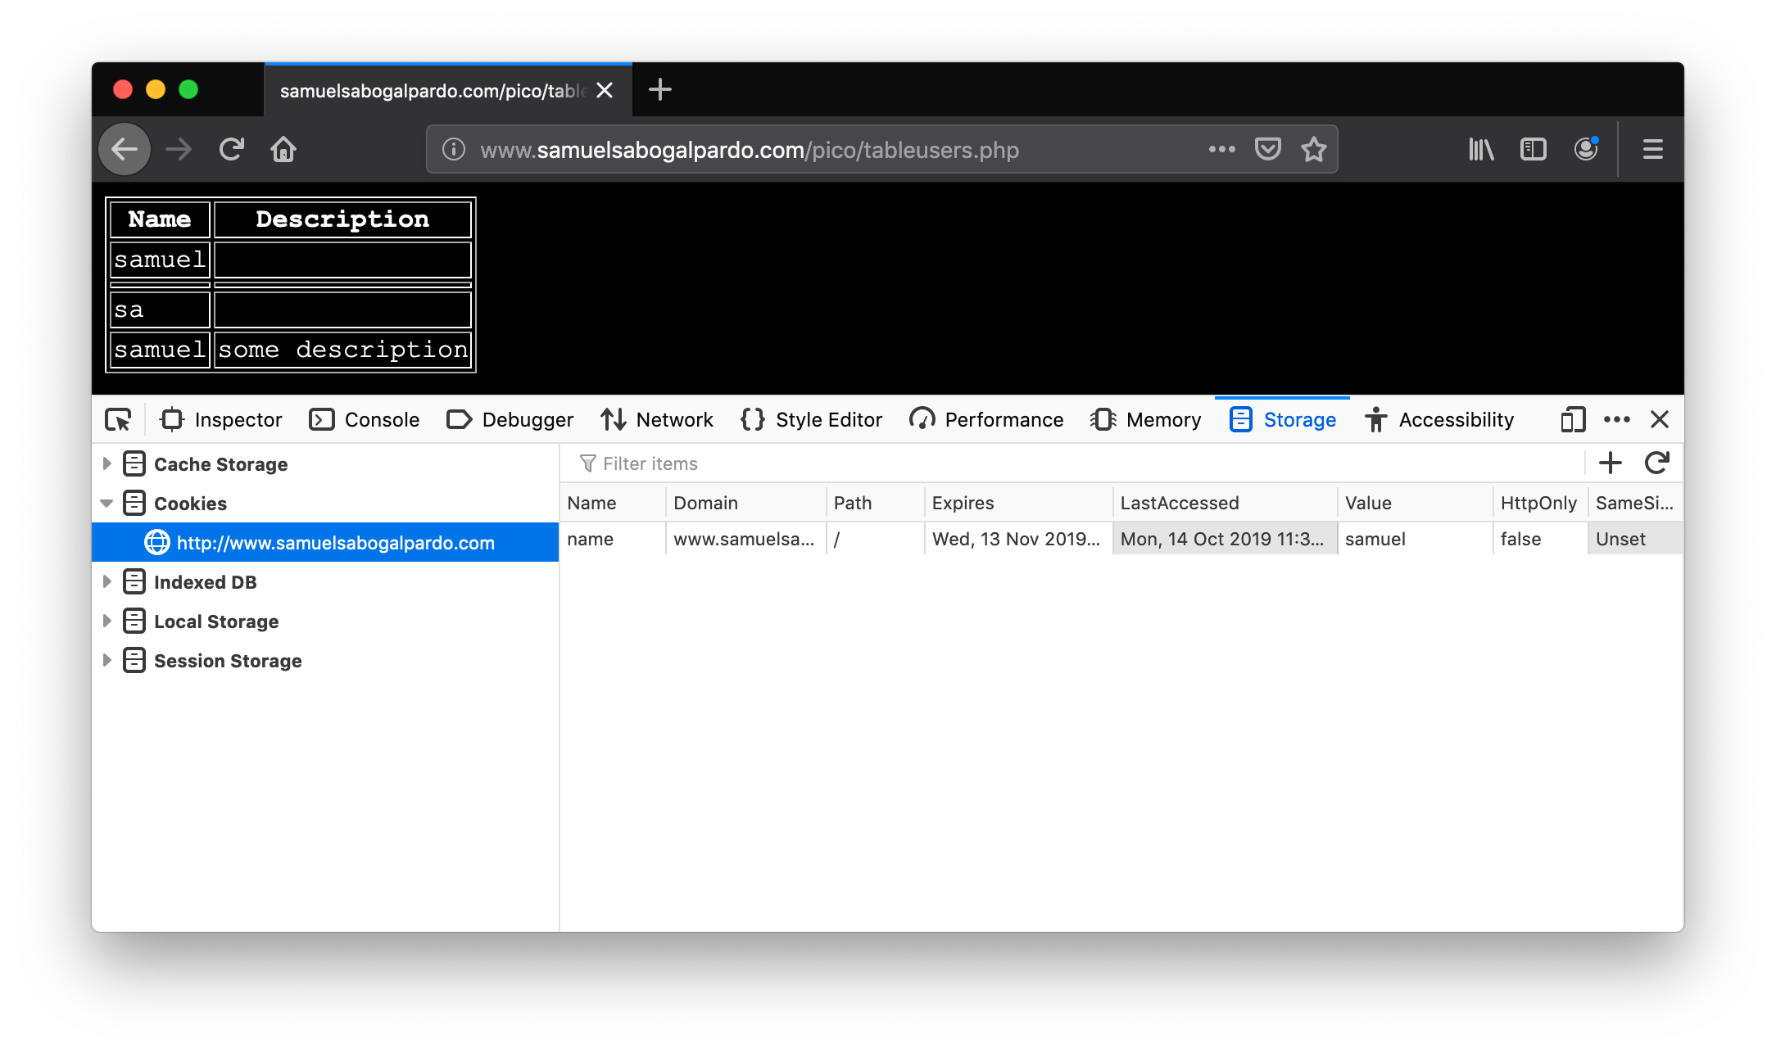This screenshot has height=1053, width=1776.
Task: Toggle the sidebar view icon
Action: pos(1533,149)
